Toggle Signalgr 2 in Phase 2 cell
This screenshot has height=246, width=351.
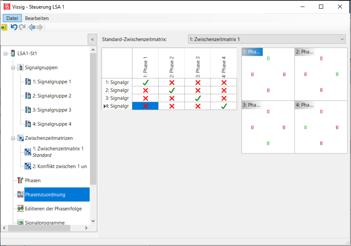tap(172, 90)
